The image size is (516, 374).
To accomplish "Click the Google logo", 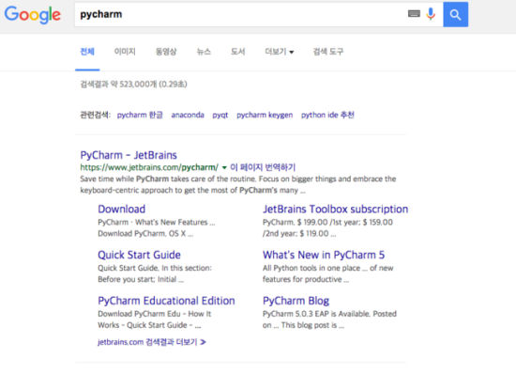I will pyautogui.click(x=33, y=15).
